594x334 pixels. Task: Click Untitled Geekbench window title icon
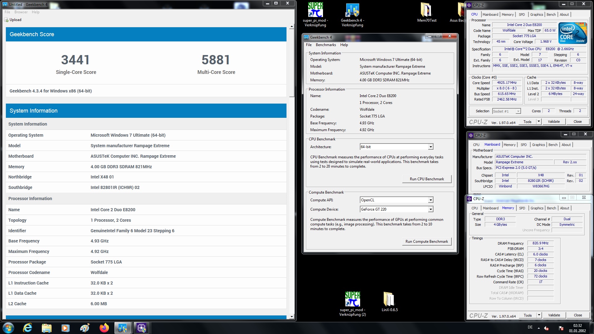tap(5, 4)
